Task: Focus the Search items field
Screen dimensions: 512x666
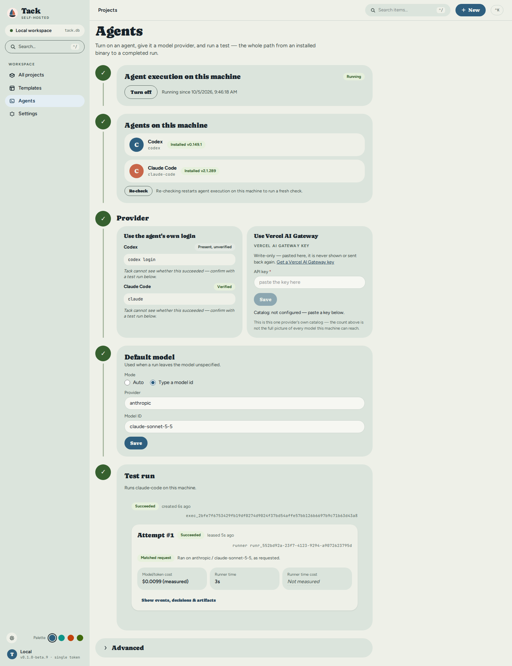Action: (x=407, y=10)
